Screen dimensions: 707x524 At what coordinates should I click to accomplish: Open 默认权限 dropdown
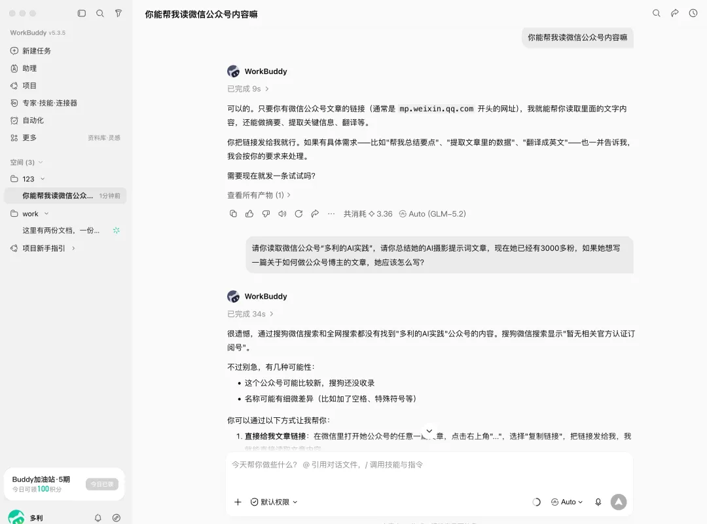click(x=274, y=502)
